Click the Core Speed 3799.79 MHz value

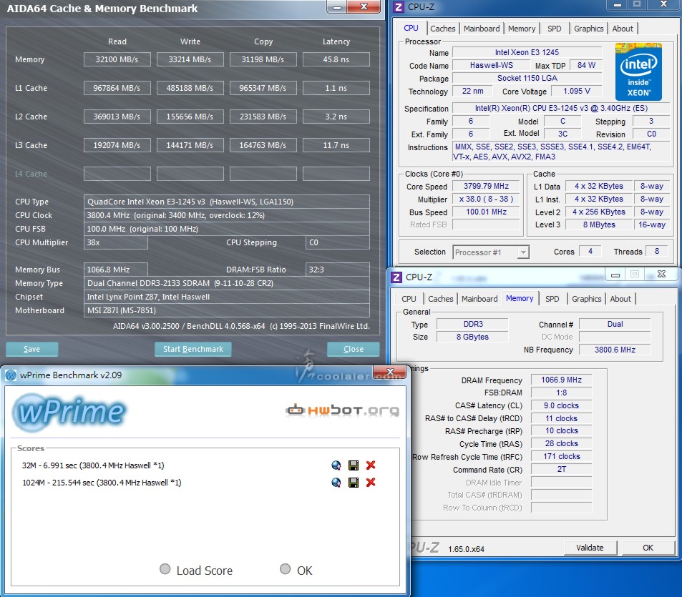(486, 186)
